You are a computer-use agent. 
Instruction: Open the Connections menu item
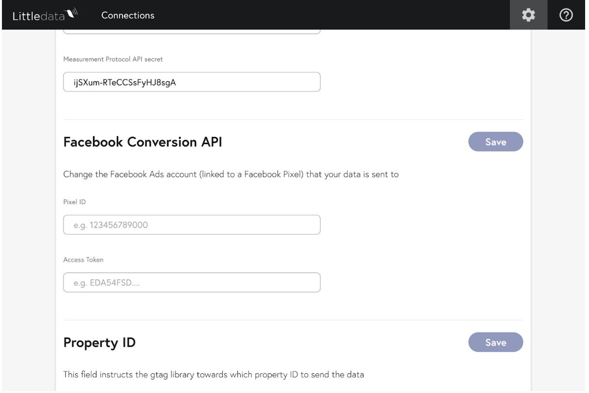coord(128,15)
